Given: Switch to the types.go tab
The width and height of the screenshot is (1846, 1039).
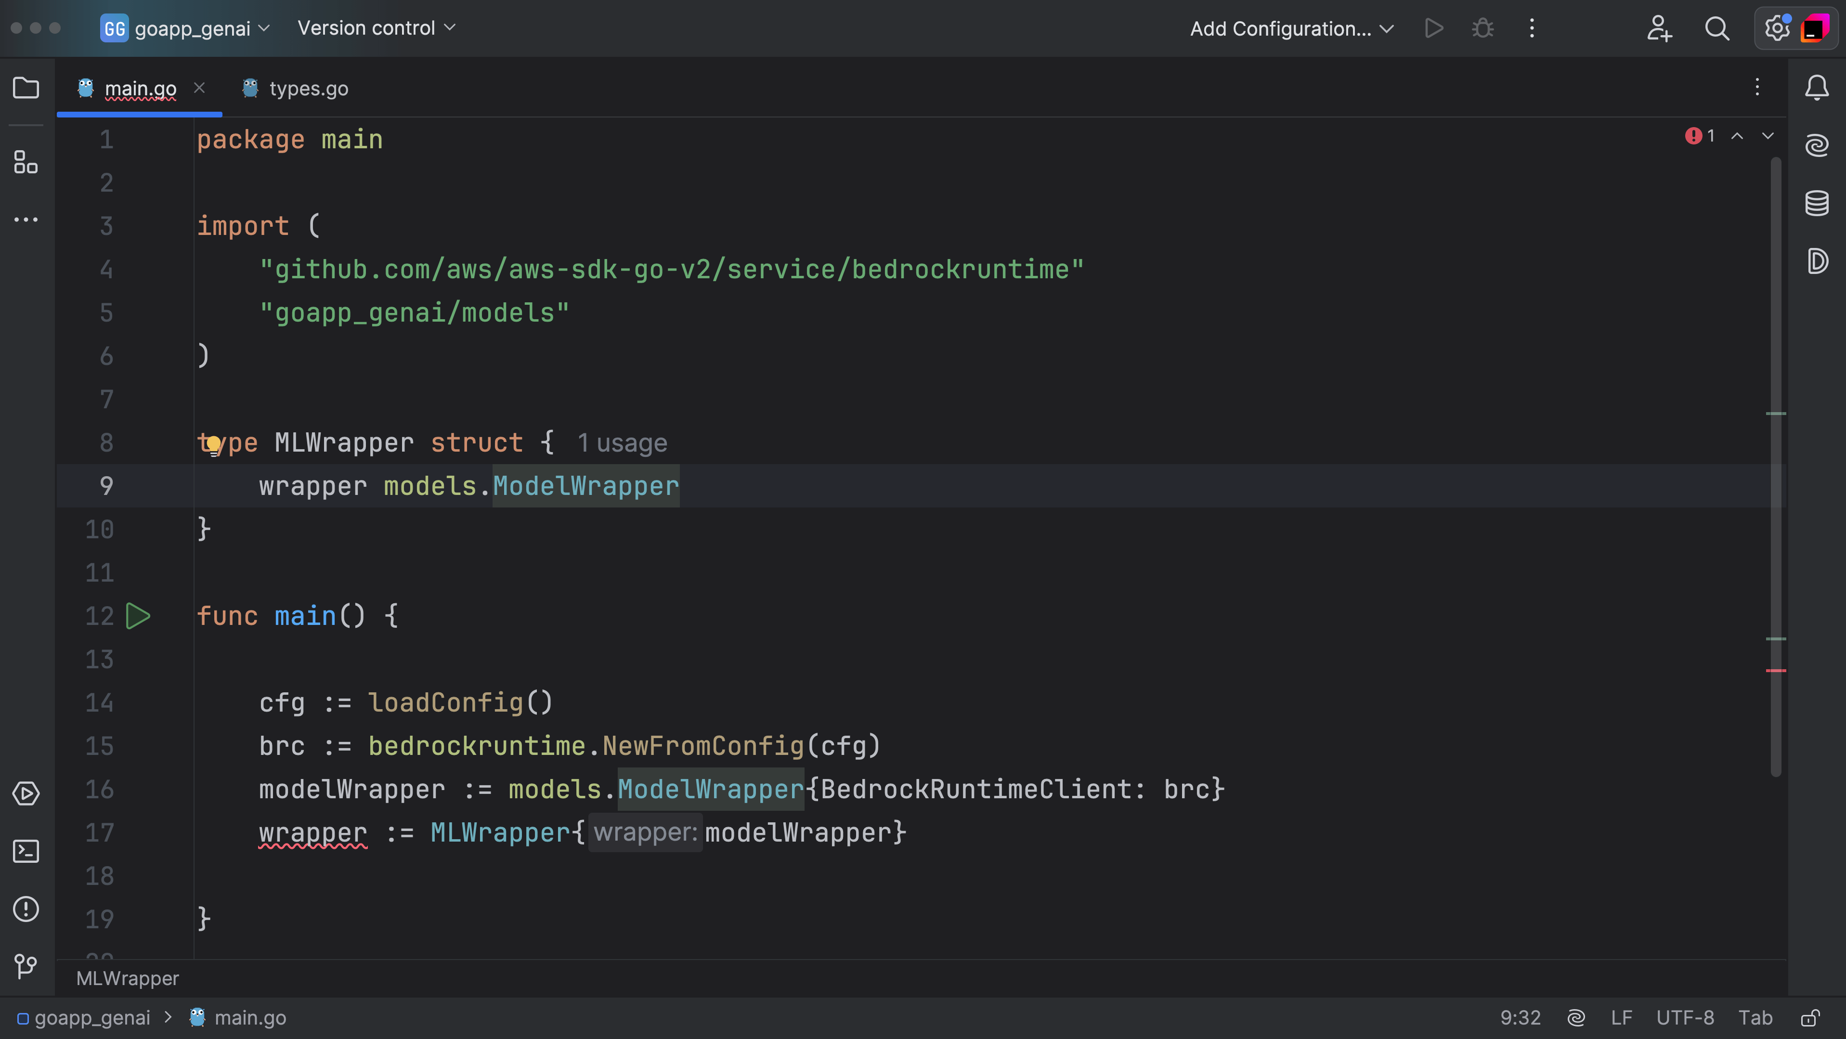Looking at the screenshot, I should [x=308, y=89].
